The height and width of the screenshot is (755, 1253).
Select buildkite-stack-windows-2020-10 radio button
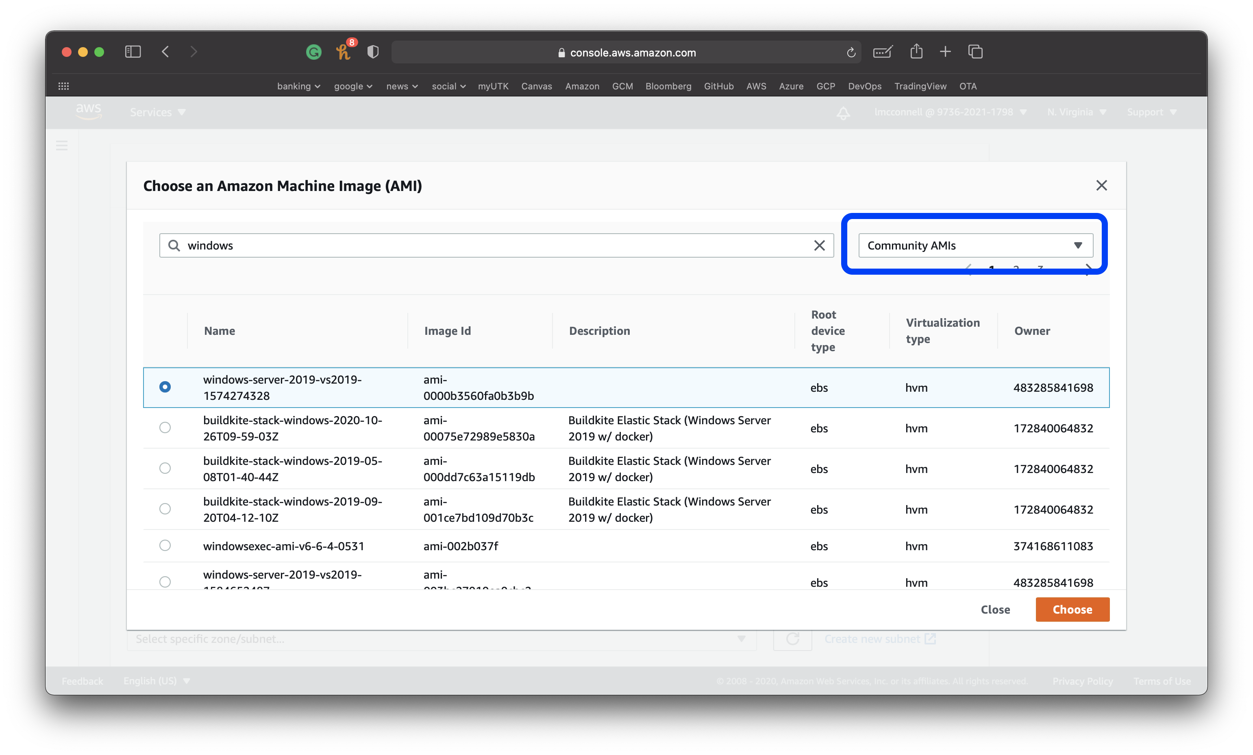pos(165,427)
